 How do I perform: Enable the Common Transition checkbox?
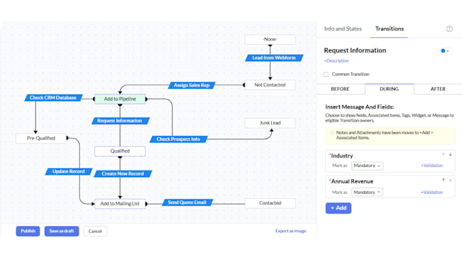(326, 74)
